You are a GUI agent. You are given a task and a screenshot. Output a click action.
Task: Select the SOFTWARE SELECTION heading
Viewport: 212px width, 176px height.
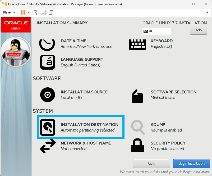[x=174, y=92]
